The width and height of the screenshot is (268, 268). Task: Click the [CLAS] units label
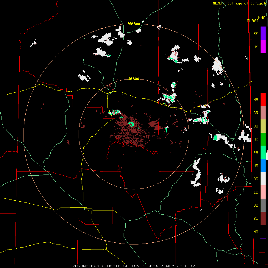click(252, 21)
